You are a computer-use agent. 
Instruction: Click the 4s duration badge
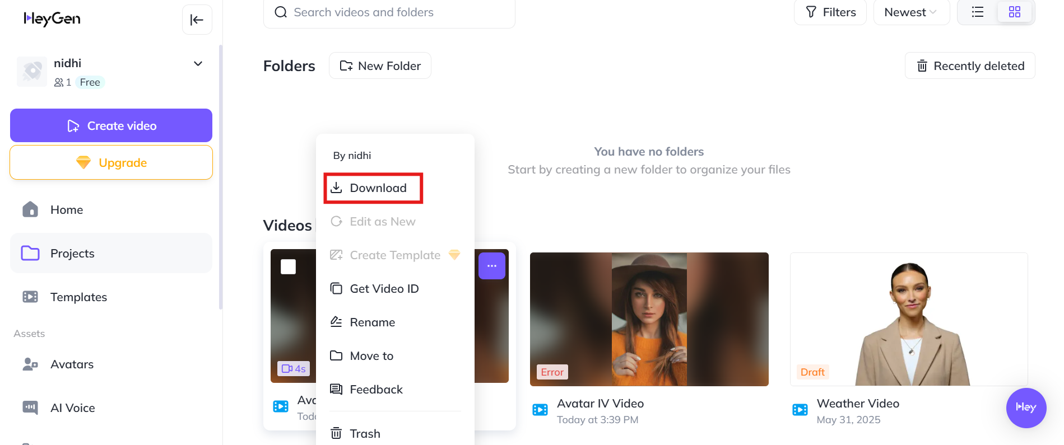(294, 369)
